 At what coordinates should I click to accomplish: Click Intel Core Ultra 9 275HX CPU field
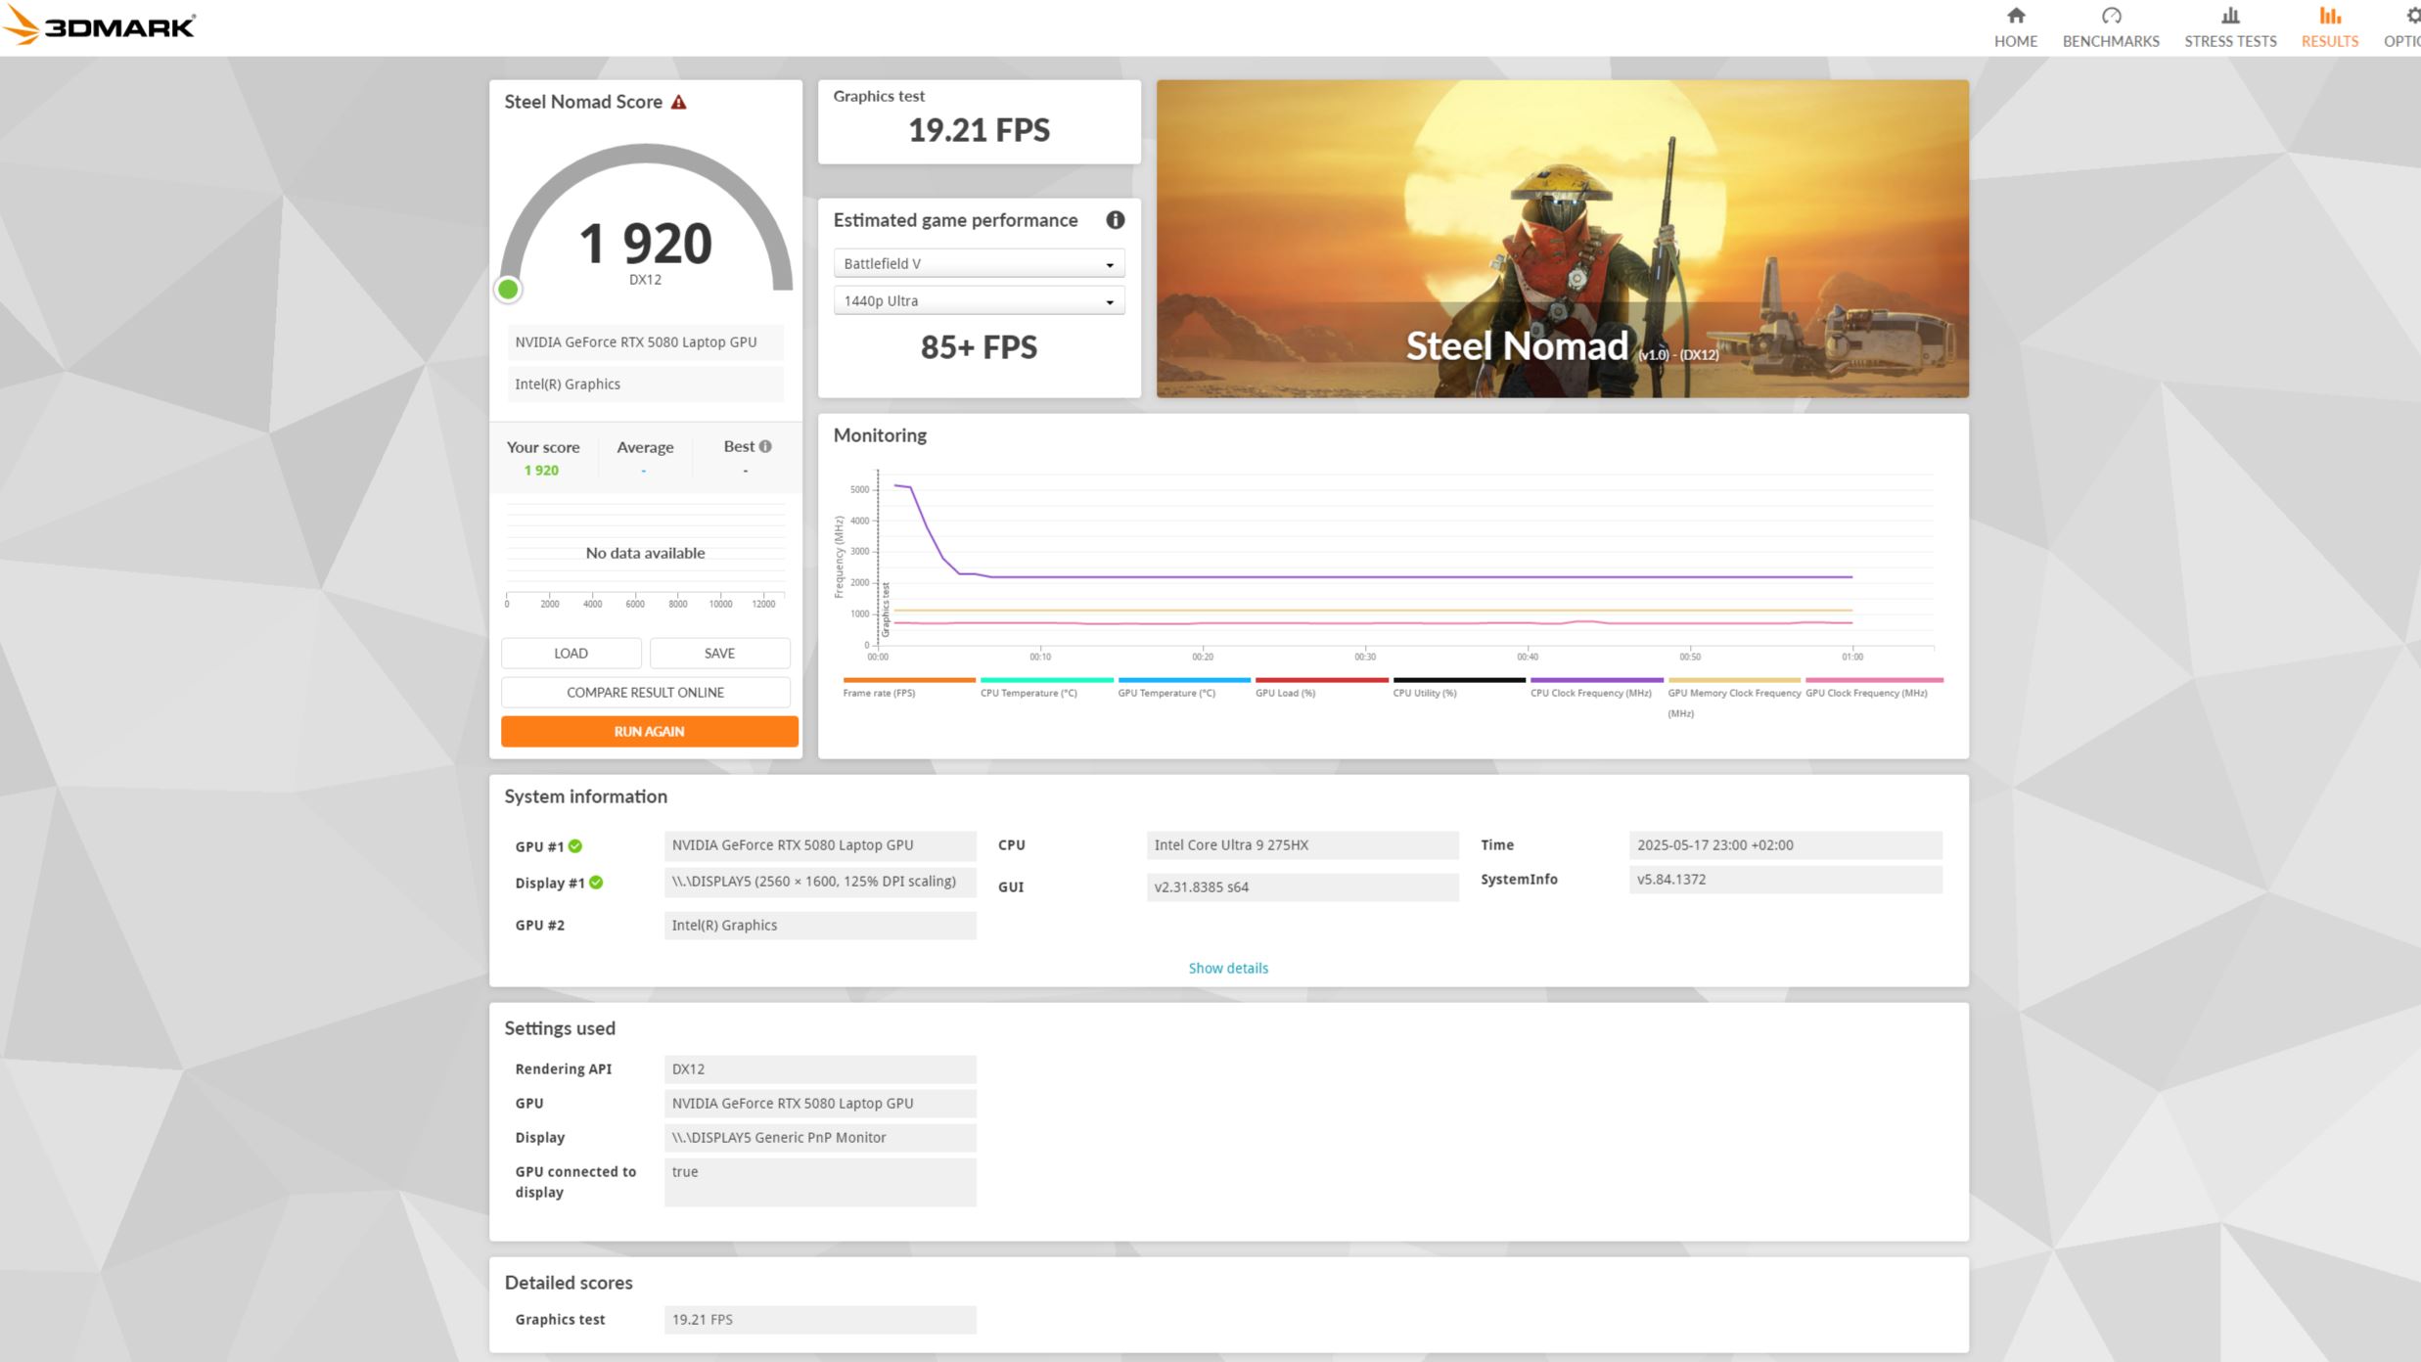1302,845
